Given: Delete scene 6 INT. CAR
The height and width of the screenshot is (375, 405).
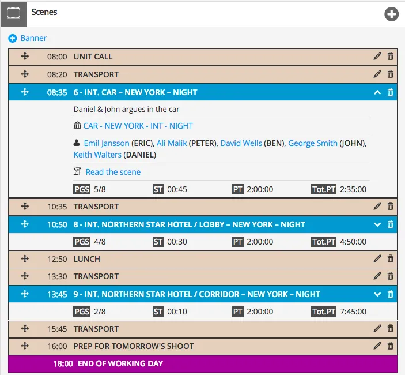Looking at the screenshot, I should 390,92.
